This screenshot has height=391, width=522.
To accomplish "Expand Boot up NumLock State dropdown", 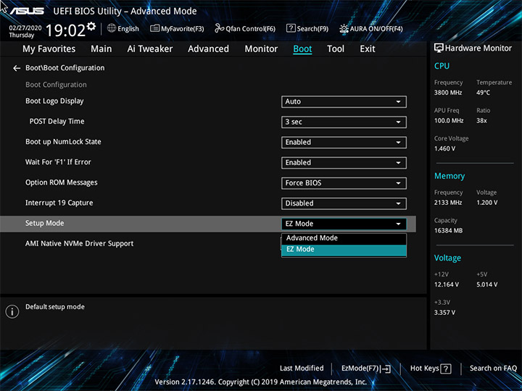I will pos(344,143).
